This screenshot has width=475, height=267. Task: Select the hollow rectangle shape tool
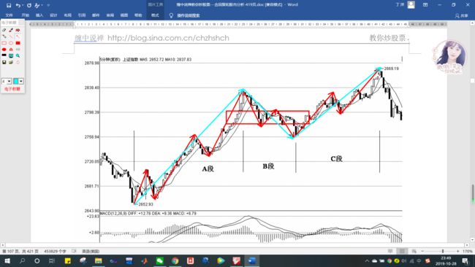[x=4, y=43]
